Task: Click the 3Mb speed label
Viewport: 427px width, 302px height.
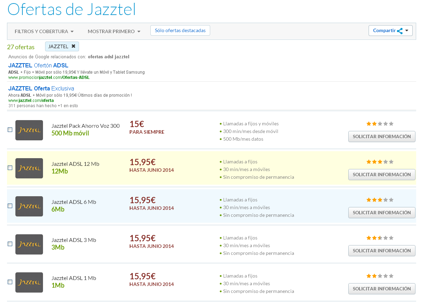Action: tap(58, 248)
